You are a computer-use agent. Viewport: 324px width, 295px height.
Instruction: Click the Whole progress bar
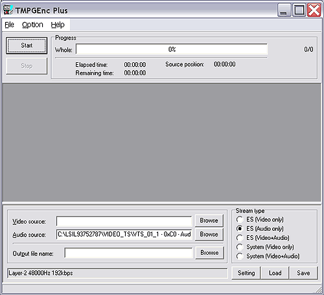(x=172, y=49)
